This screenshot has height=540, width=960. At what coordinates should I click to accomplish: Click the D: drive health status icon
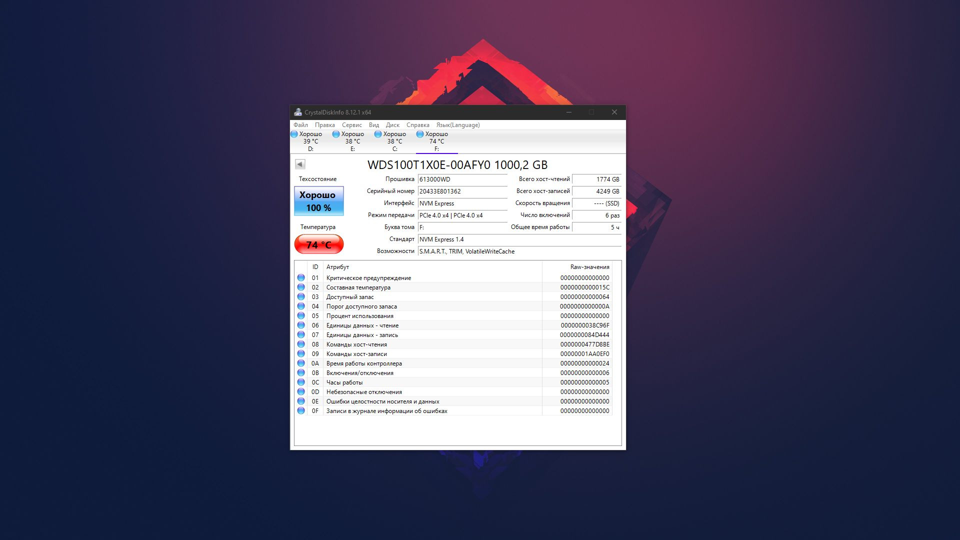tap(294, 133)
